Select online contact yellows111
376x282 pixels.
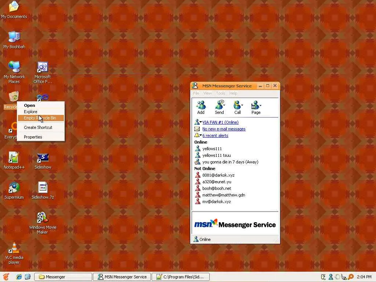(x=212, y=149)
